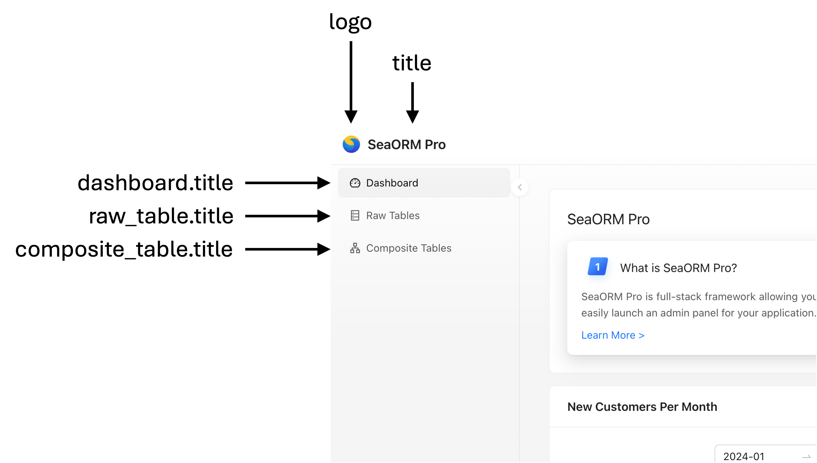Click the Dashboard gauge icon

[x=355, y=183]
